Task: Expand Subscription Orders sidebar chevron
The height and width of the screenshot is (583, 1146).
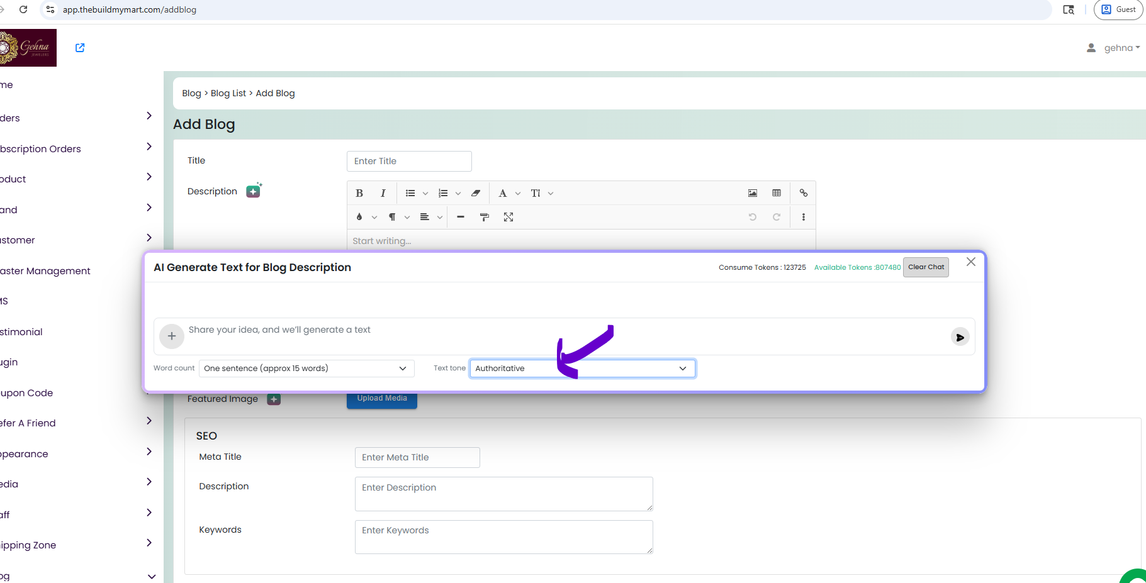Action: coord(149,147)
